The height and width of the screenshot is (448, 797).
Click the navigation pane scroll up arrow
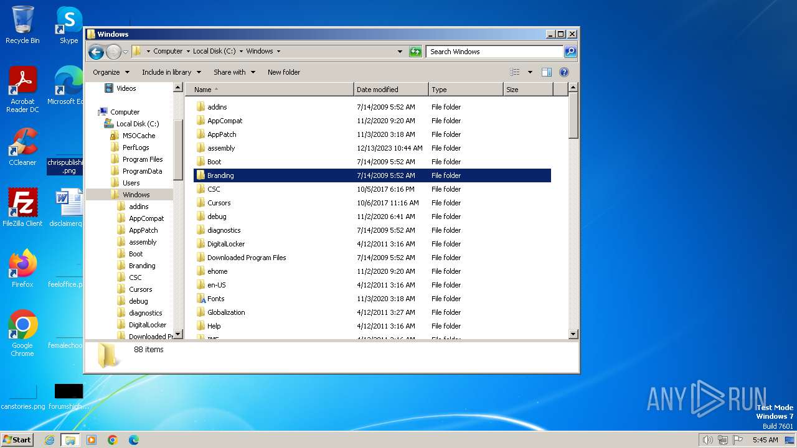(x=178, y=88)
